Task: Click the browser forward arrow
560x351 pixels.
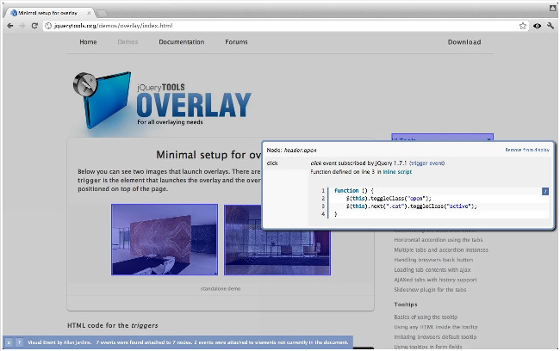Action: (x=22, y=26)
